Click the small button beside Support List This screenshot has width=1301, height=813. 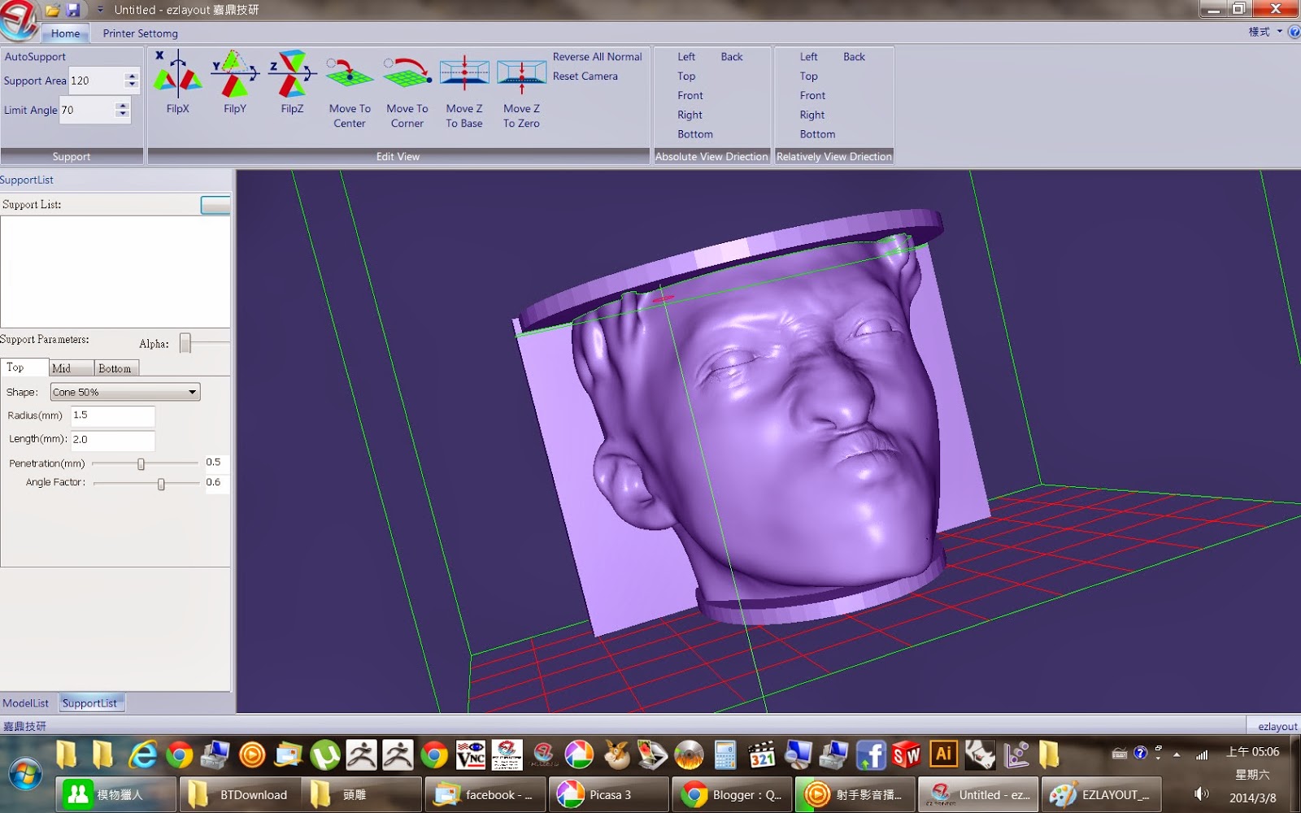pos(215,205)
